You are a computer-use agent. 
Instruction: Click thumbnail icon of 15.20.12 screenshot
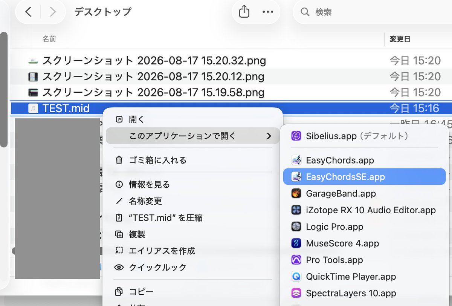(x=33, y=76)
